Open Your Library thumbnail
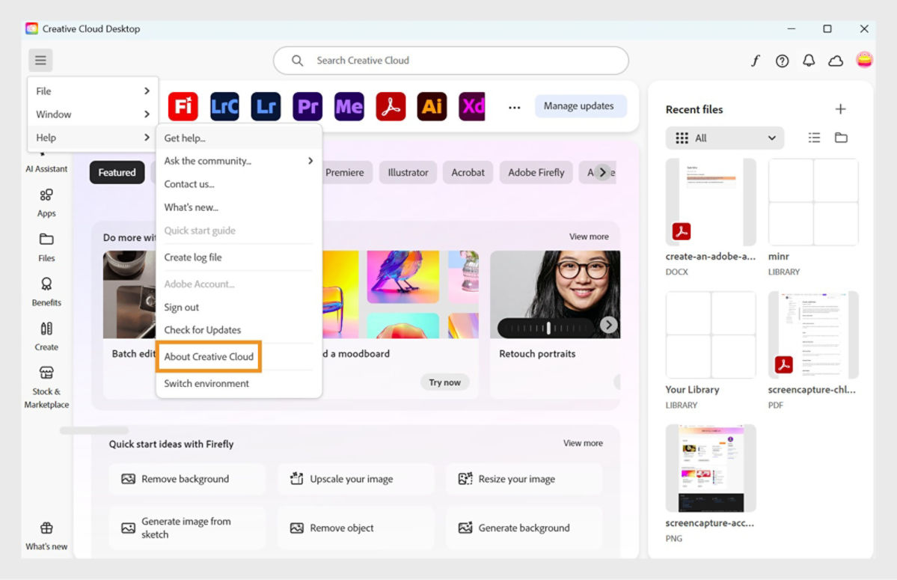 tap(711, 335)
